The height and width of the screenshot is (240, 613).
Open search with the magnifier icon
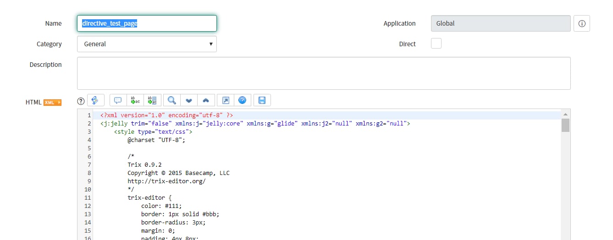pos(171,100)
